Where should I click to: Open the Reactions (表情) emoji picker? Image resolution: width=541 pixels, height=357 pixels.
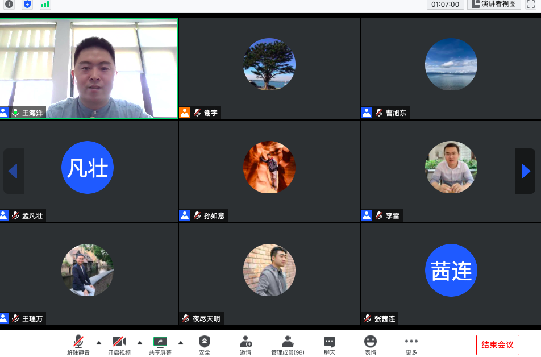371,344
